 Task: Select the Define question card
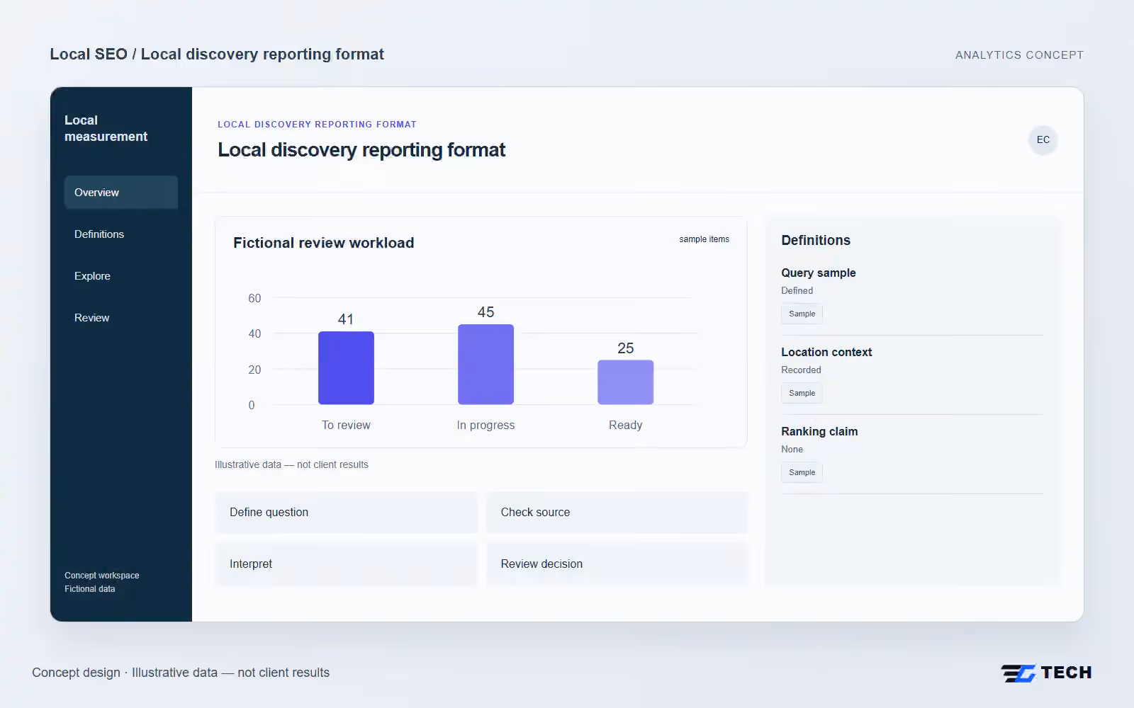click(346, 513)
